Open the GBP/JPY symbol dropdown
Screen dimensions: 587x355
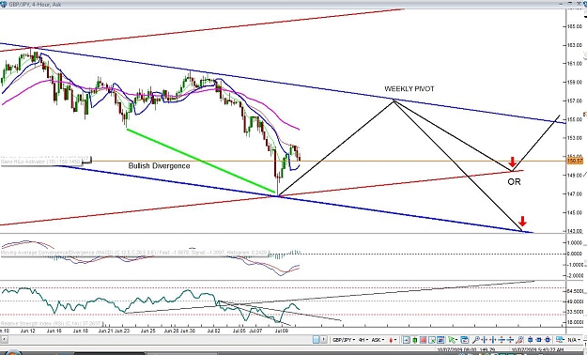point(344,340)
